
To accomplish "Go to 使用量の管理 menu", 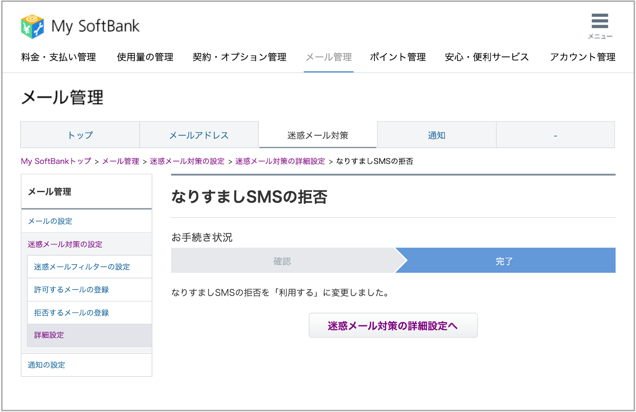I will 145,57.
